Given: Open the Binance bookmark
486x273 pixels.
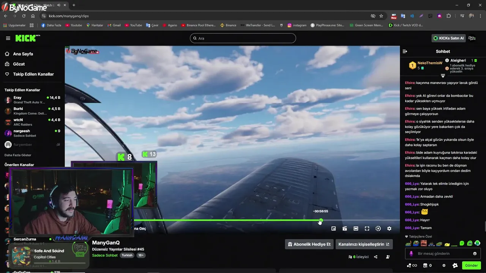Looking at the screenshot, I should [228, 25].
